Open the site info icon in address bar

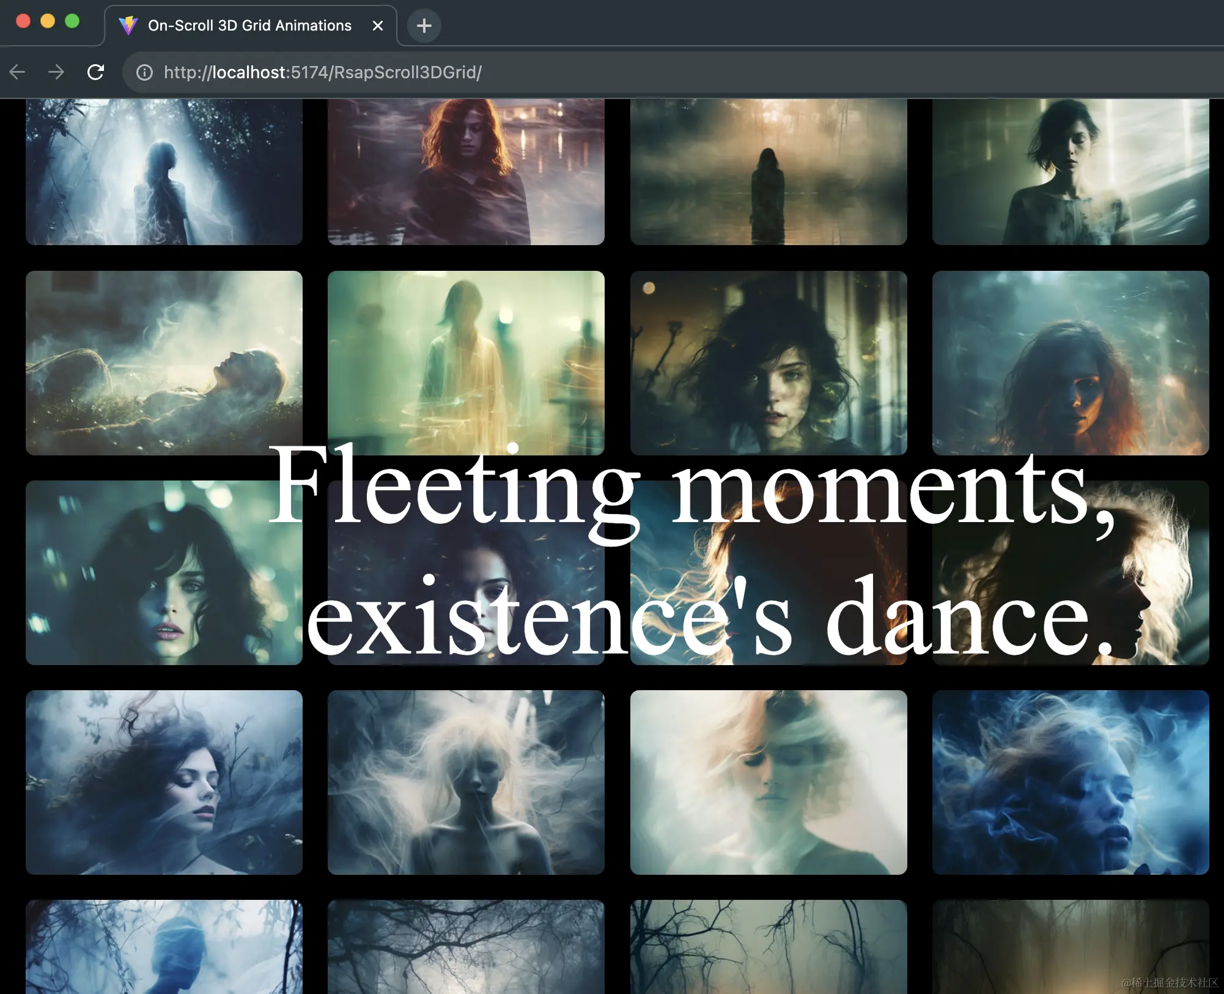click(144, 73)
